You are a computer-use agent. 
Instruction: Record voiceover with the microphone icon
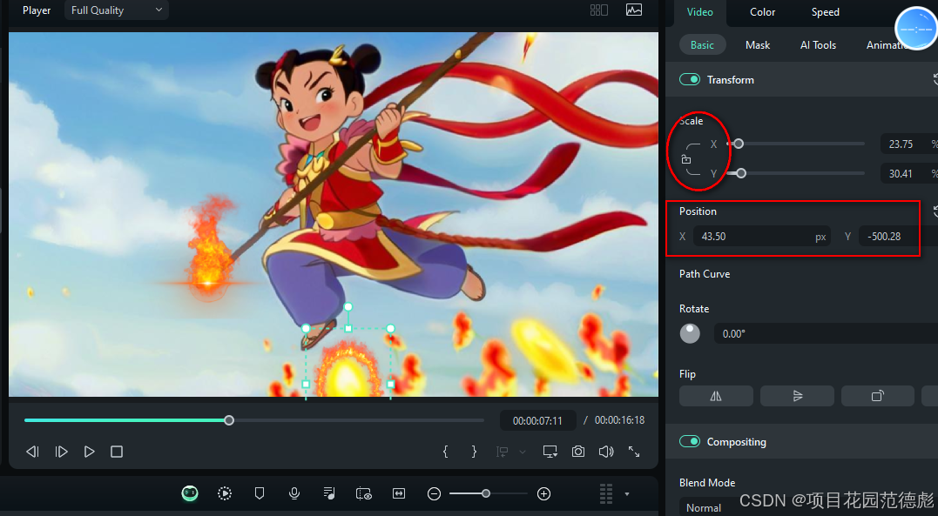[x=294, y=493]
